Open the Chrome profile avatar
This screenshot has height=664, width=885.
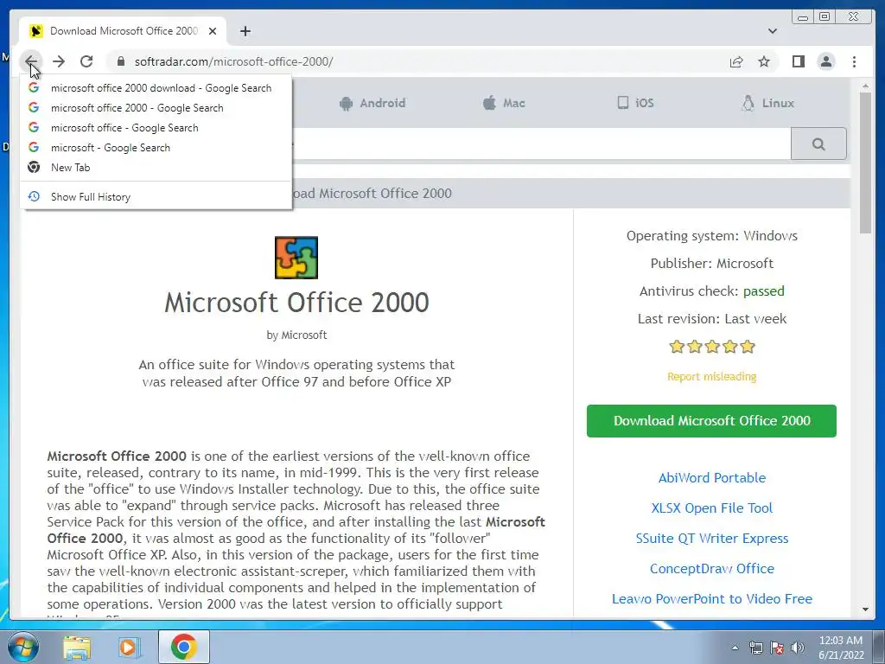click(x=825, y=61)
